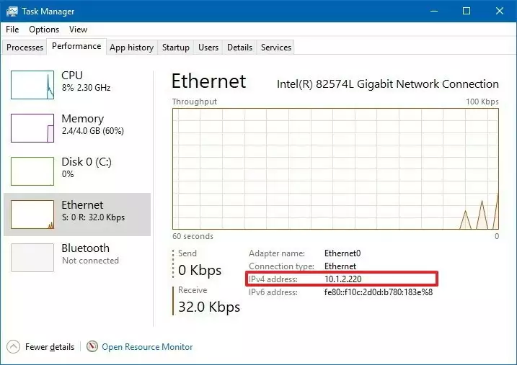Open the View menu
Viewport: 517px width, 365px height.
pos(78,30)
